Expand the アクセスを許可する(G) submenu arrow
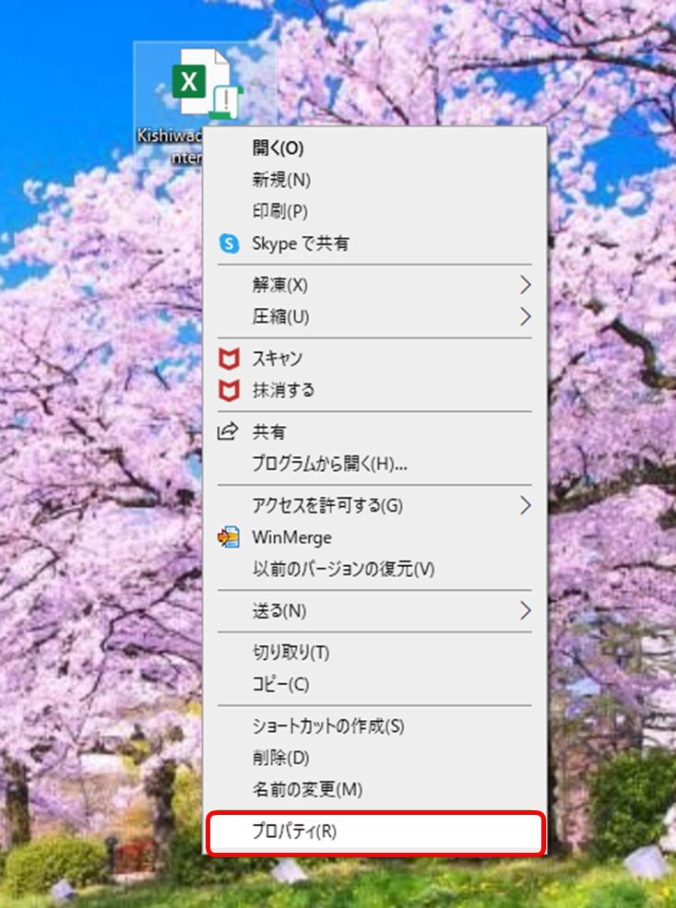Viewport: 676px width, 908px height. click(x=525, y=505)
